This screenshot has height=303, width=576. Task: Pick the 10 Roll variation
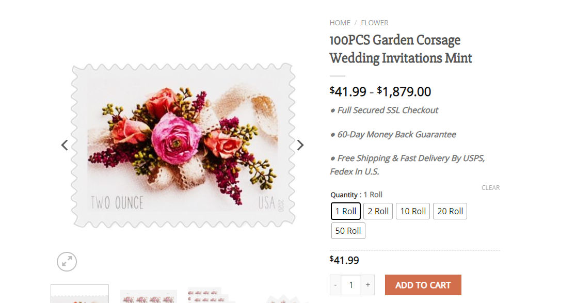click(413, 211)
